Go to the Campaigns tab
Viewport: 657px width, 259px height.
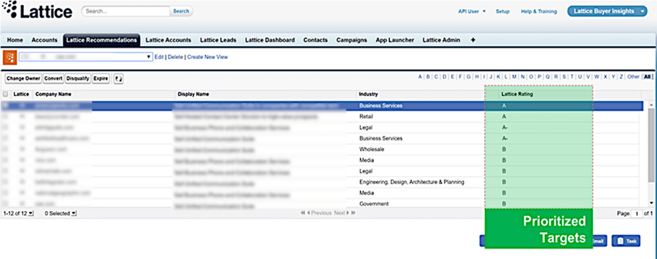coord(352,40)
